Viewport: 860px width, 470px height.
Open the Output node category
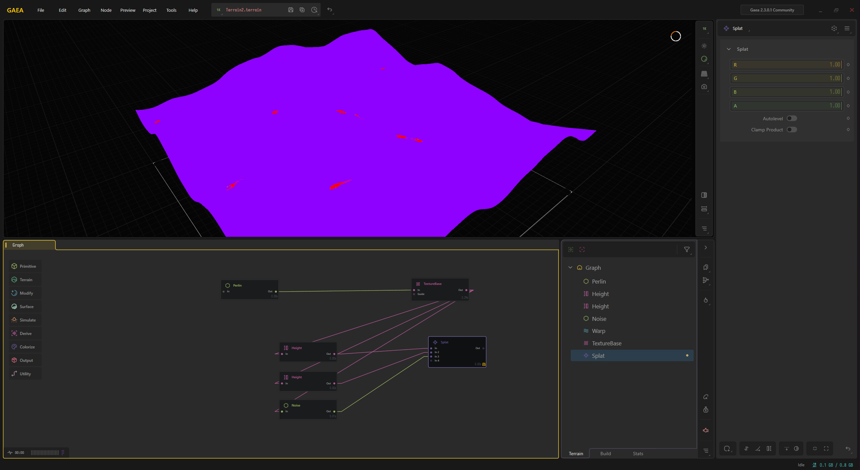click(25, 360)
